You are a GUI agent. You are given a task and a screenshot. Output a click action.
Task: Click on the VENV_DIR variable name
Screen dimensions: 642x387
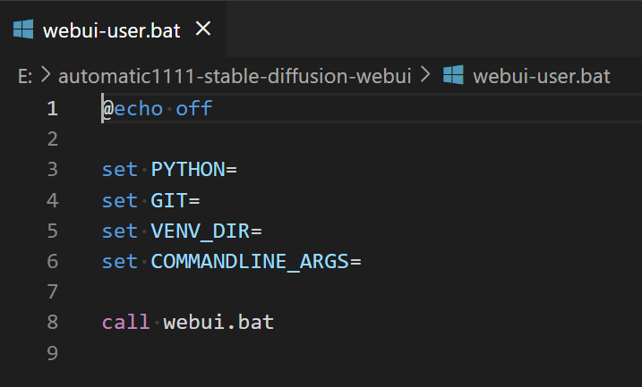tap(200, 231)
